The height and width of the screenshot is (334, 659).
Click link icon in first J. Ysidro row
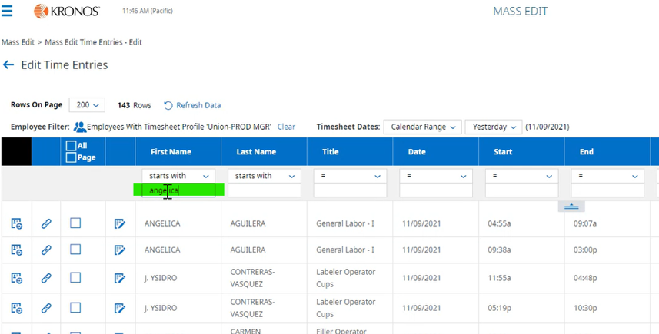[x=46, y=278]
